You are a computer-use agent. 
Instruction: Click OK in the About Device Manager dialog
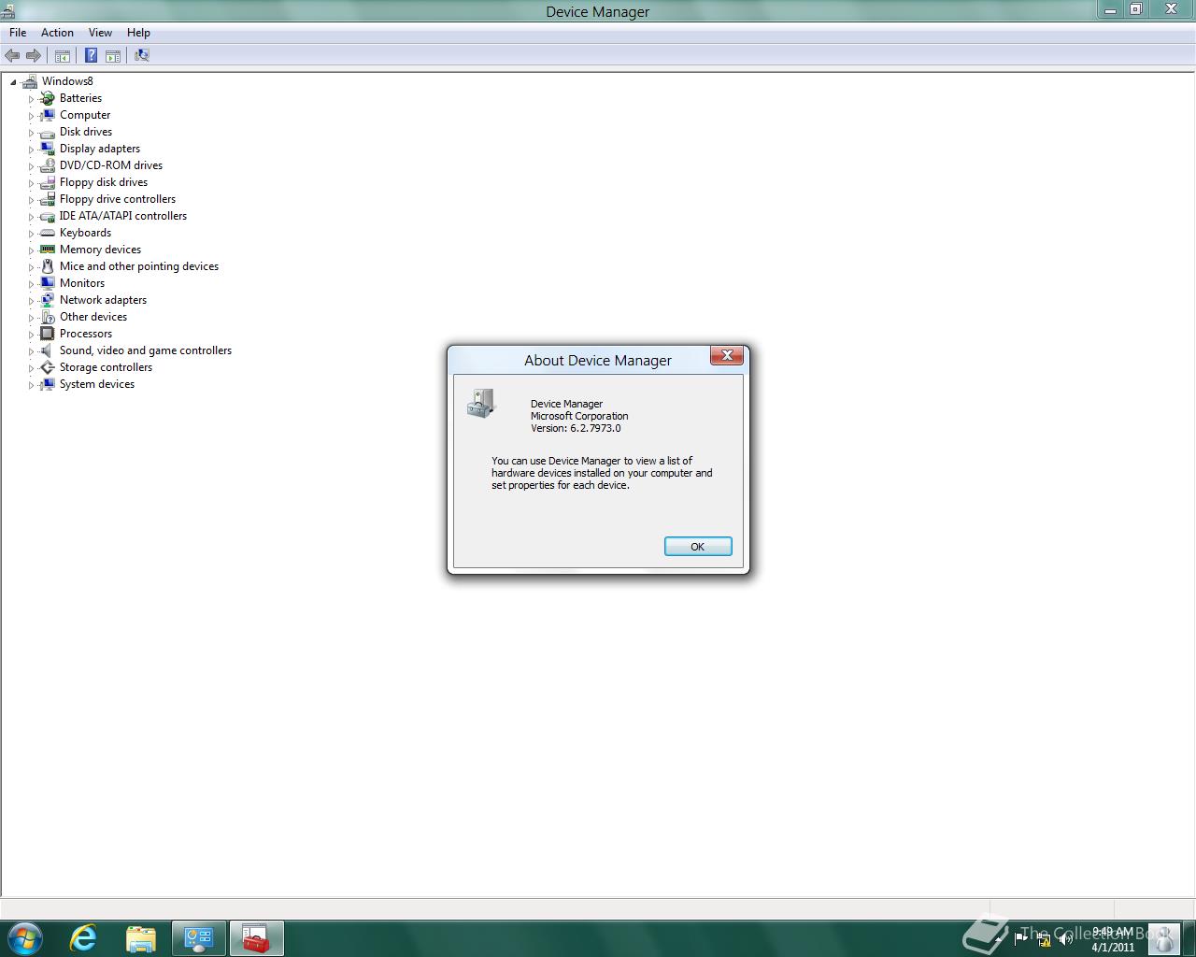[x=698, y=547]
